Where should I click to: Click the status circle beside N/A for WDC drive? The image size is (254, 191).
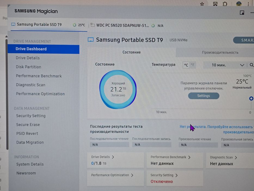point(153,26)
